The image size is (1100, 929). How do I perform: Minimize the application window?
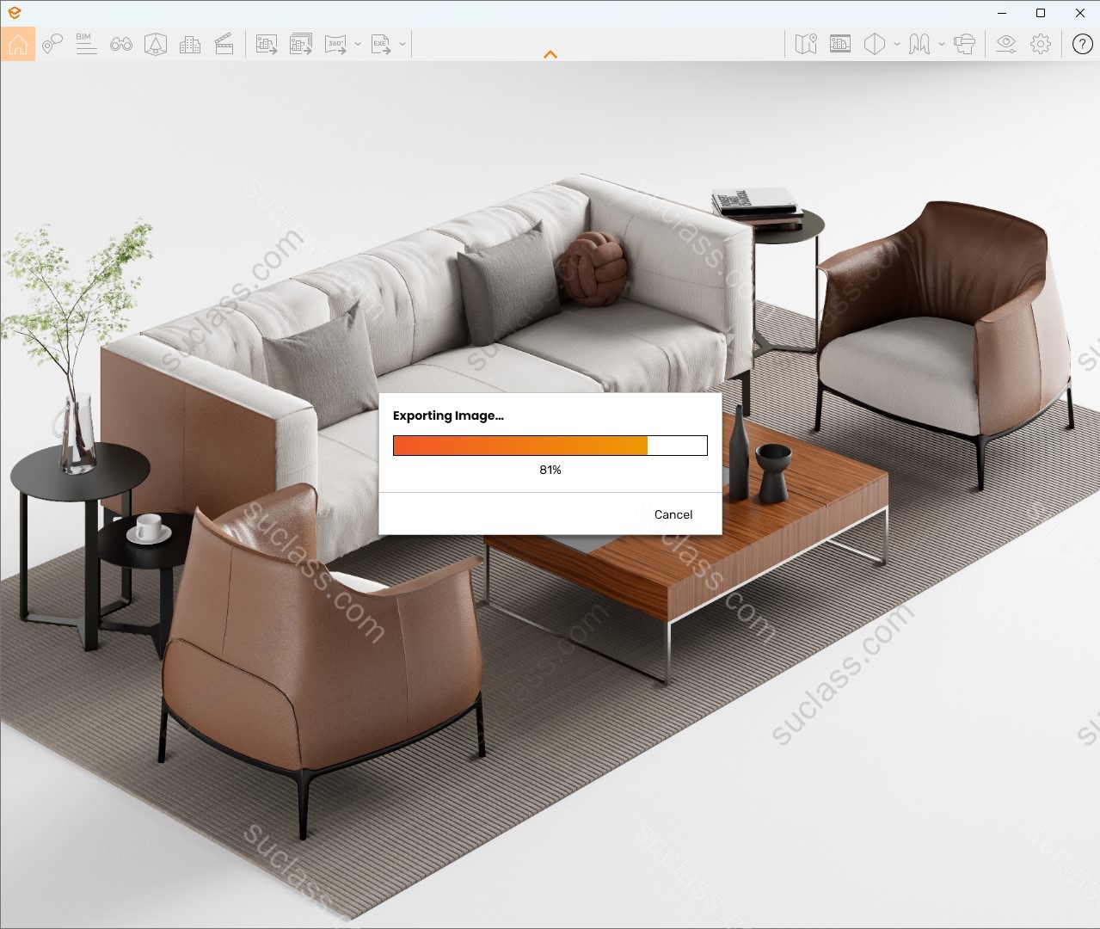(1002, 13)
